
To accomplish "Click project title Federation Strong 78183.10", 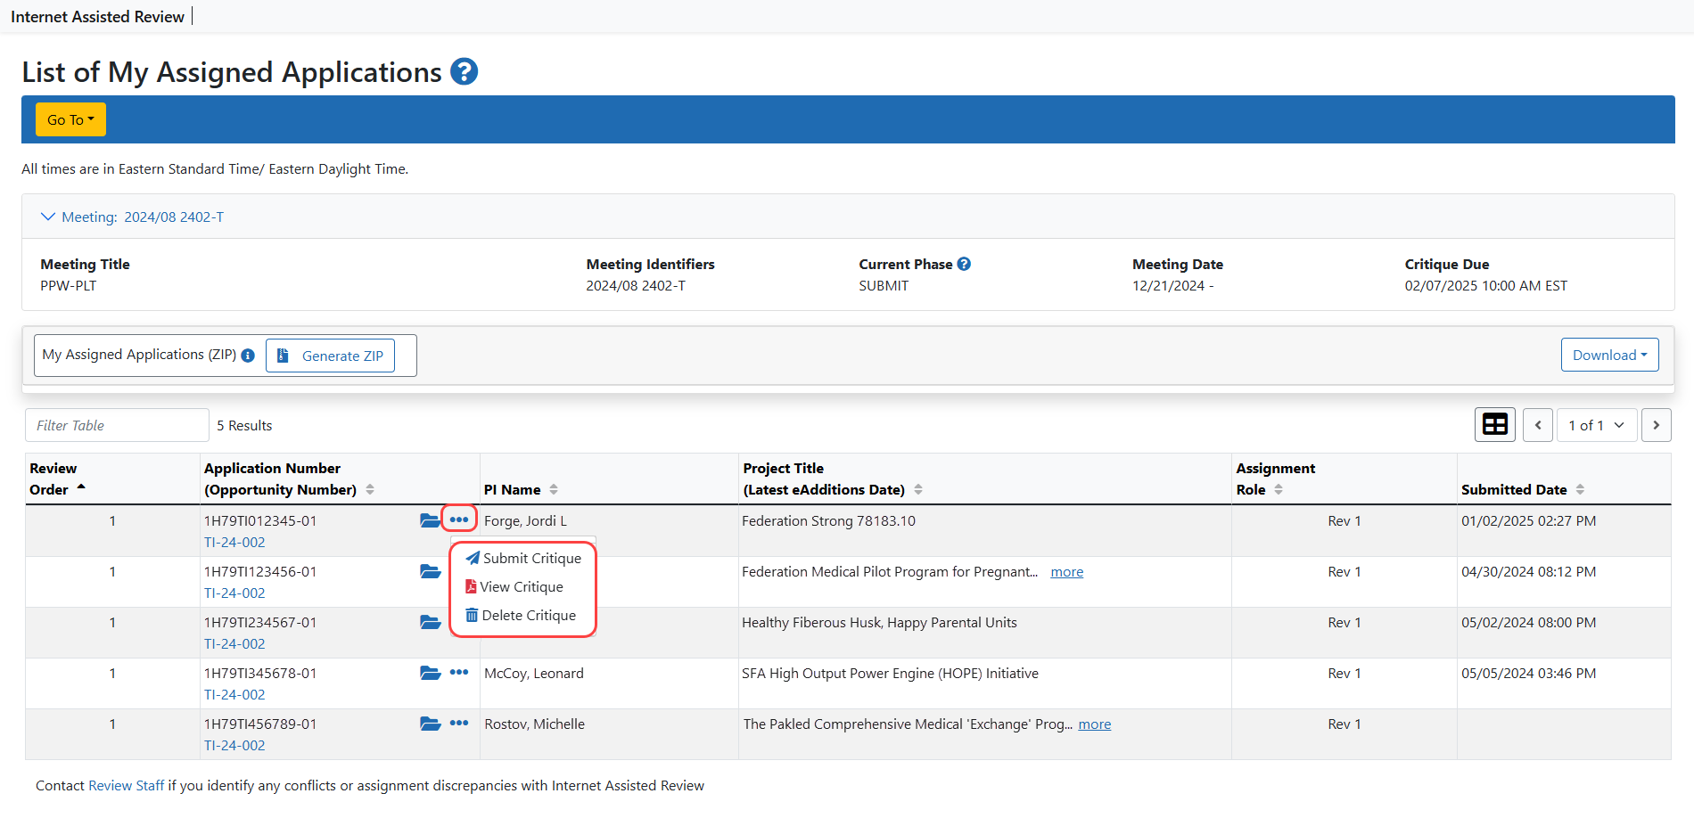I will tap(828, 520).
